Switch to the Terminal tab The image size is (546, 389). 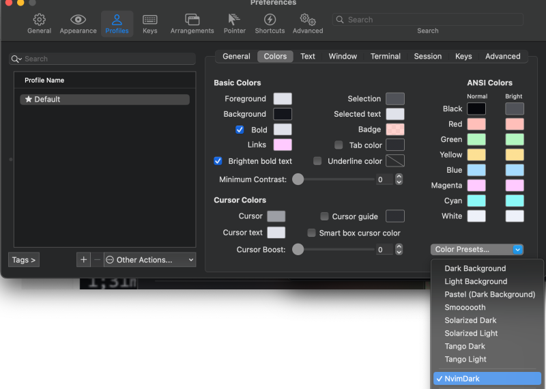385,57
